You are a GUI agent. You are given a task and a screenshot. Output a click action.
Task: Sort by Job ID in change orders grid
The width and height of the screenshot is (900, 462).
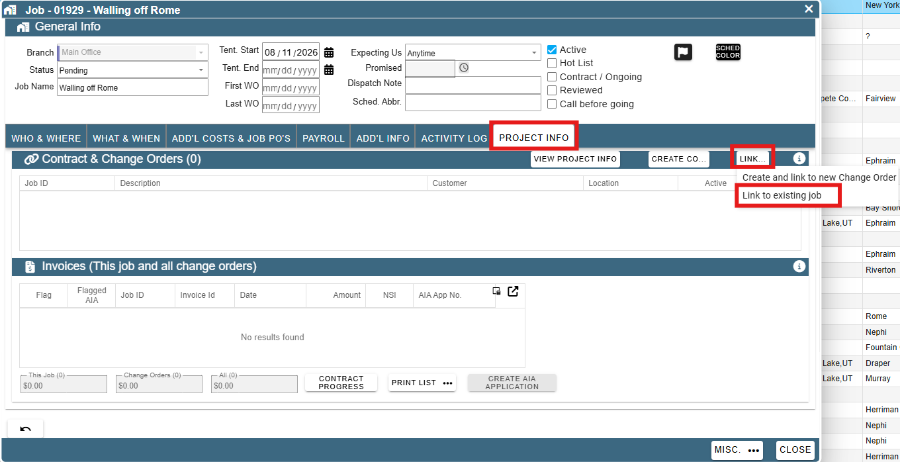[x=67, y=183]
